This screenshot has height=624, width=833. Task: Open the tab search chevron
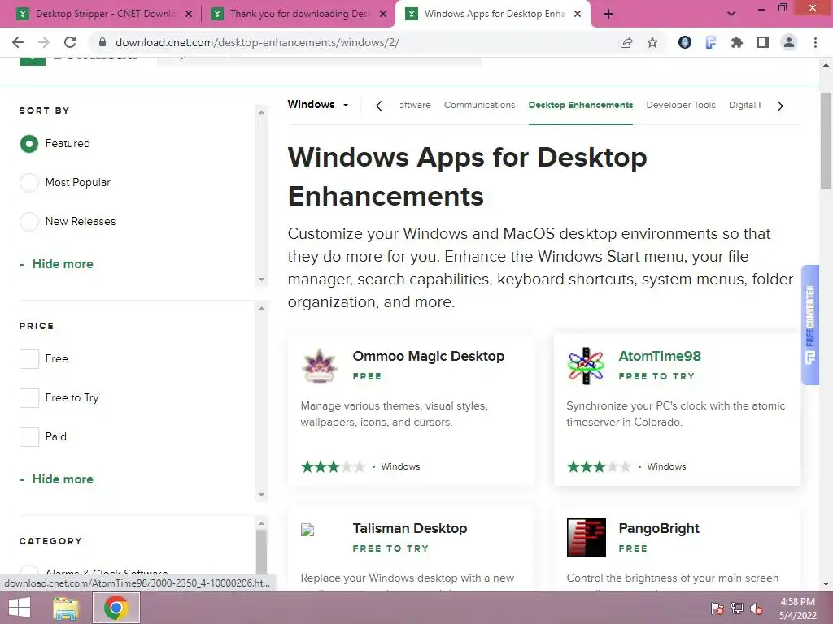(731, 14)
